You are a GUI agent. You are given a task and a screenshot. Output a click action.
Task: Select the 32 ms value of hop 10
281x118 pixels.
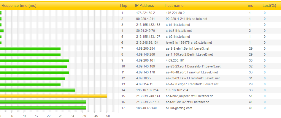[251, 67]
